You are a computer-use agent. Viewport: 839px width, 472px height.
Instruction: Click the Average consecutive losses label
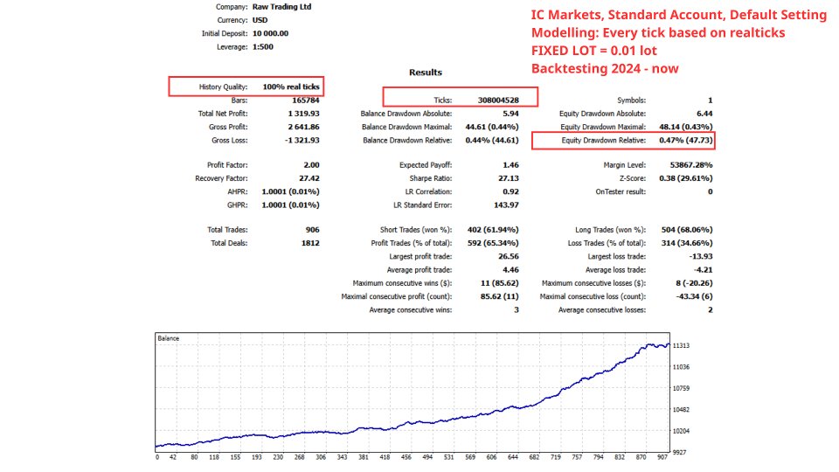click(602, 310)
